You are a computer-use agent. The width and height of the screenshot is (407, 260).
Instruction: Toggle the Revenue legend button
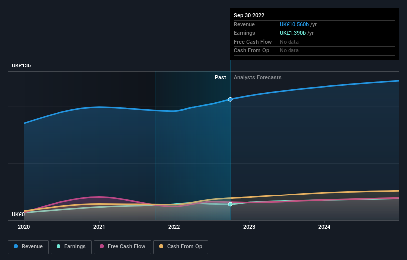click(x=28, y=247)
